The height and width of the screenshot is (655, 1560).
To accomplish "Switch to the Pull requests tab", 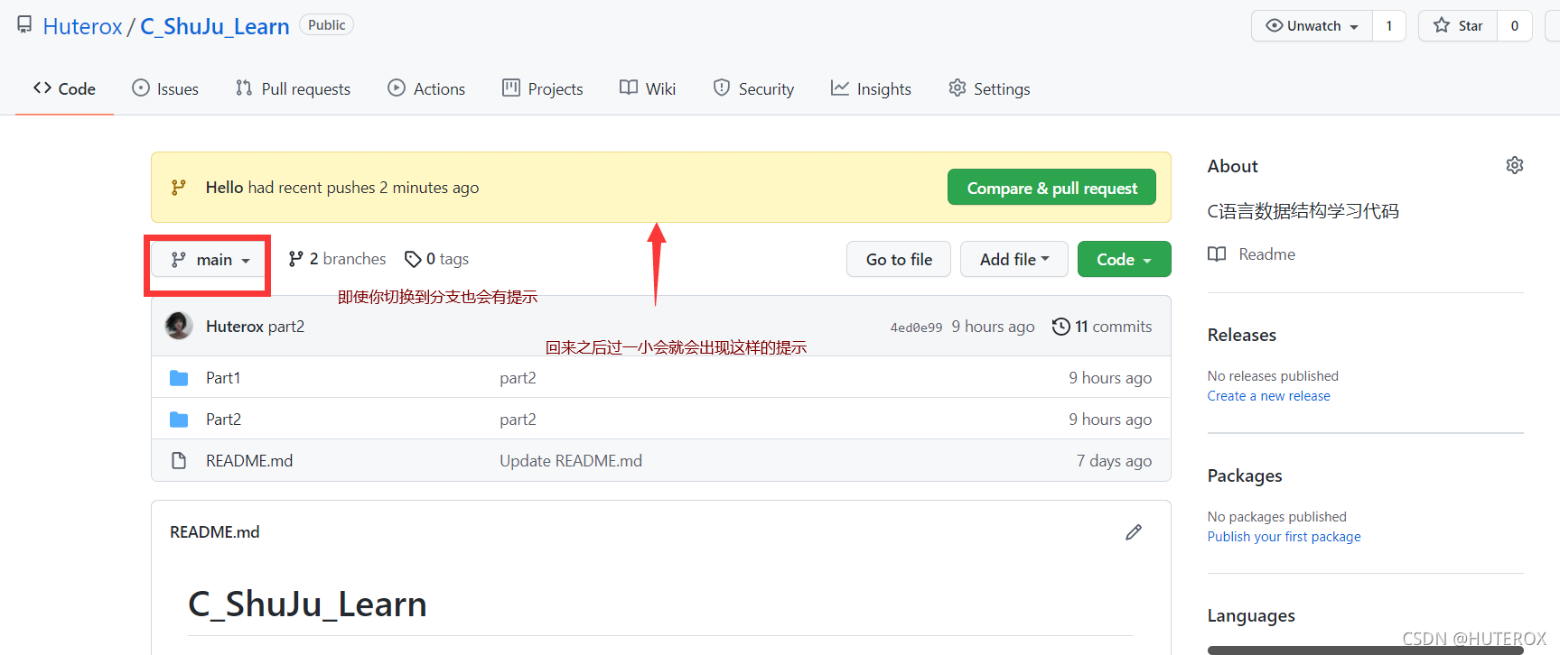I will (293, 88).
